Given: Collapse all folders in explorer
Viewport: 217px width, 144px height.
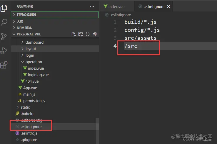Looking at the screenshot, I should pyautogui.click(x=95, y=34).
